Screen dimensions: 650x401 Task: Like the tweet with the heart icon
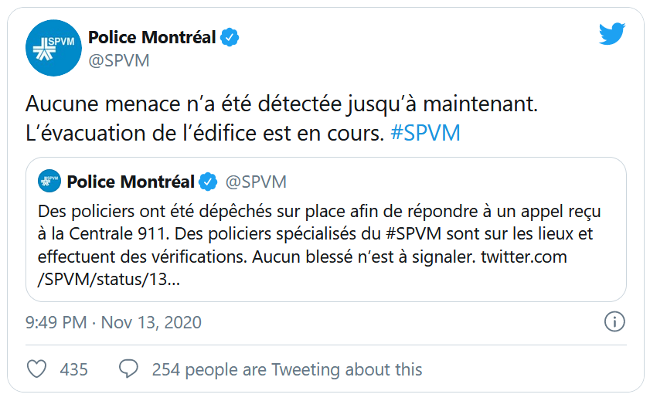pos(37,369)
